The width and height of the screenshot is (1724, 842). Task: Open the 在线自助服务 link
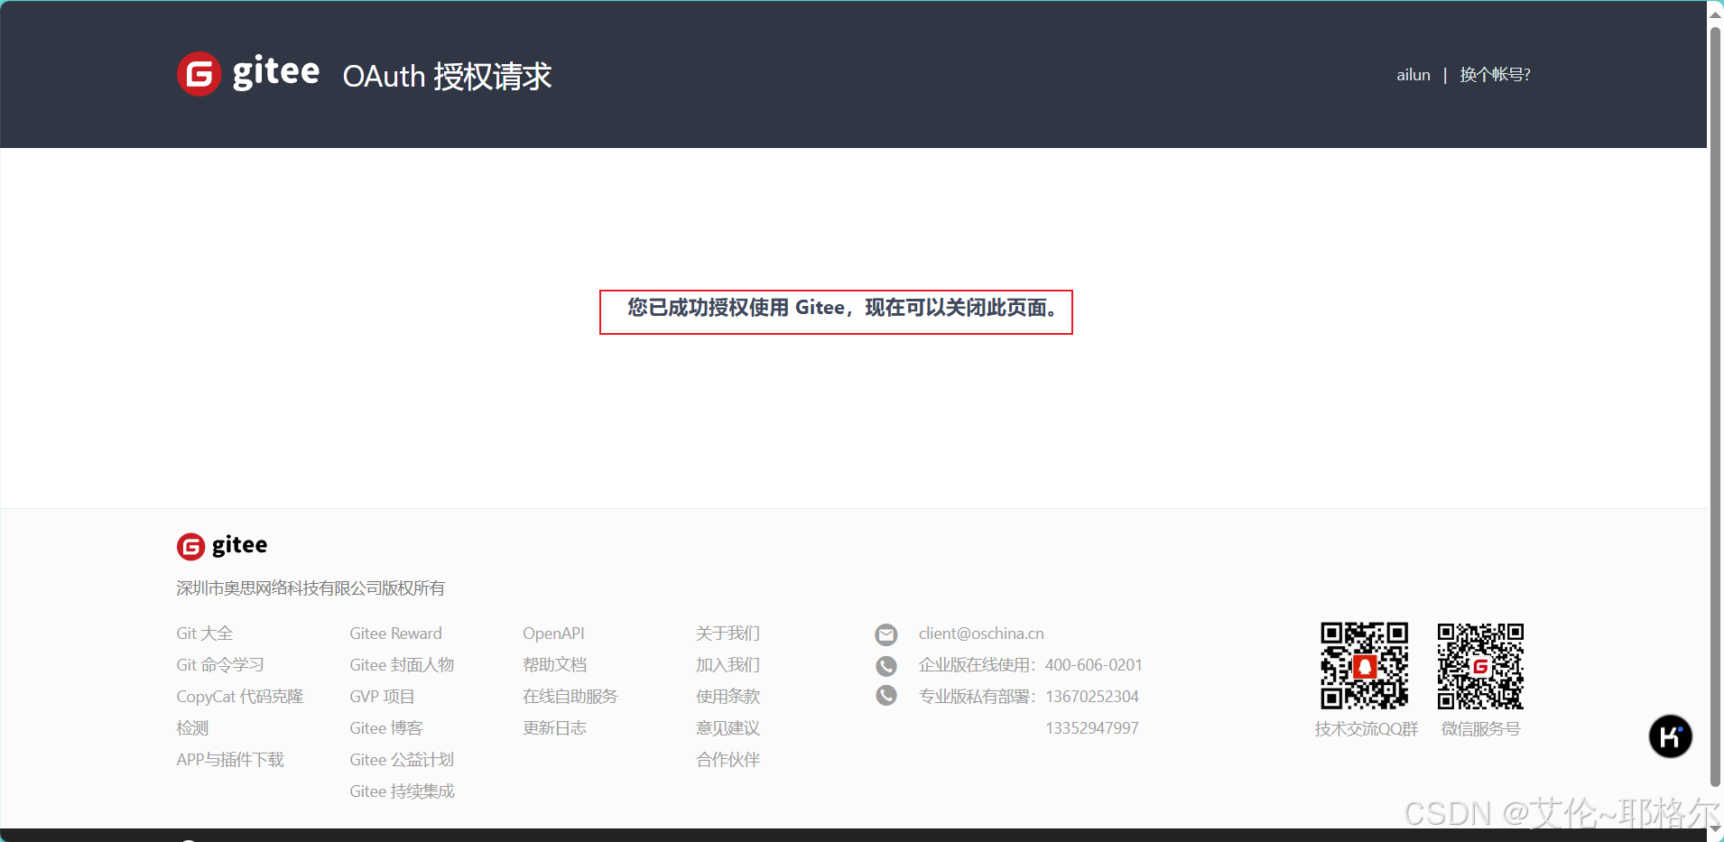[570, 697]
